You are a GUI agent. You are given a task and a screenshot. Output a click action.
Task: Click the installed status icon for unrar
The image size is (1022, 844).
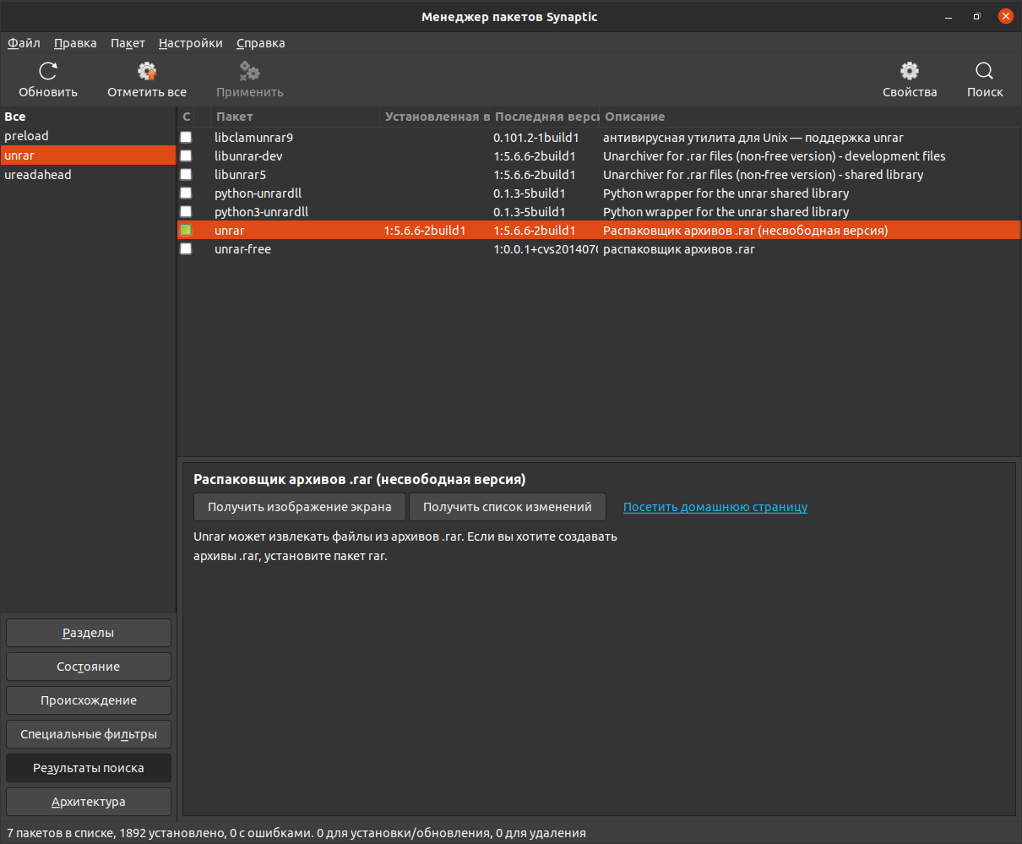tap(186, 230)
